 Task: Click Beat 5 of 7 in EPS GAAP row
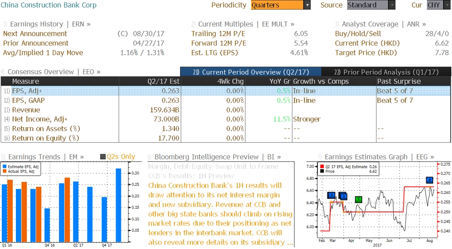[x=395, y=100]
